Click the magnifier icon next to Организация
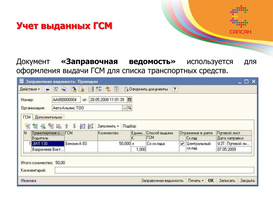273x205 pixels. coord(130,108)
